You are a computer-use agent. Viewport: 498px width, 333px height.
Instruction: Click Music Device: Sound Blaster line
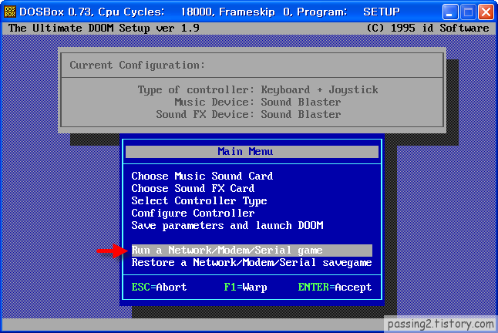click(x=257, y=103)
